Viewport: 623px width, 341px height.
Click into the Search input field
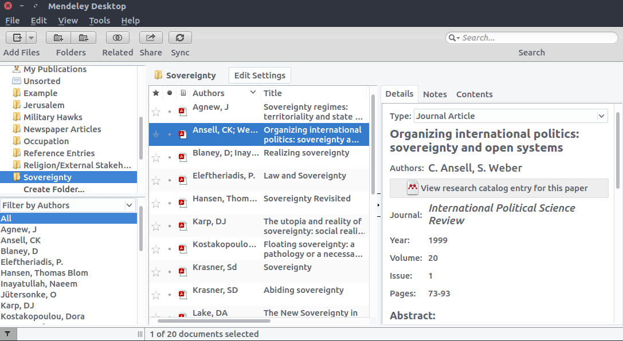click(x=536, y=38)
